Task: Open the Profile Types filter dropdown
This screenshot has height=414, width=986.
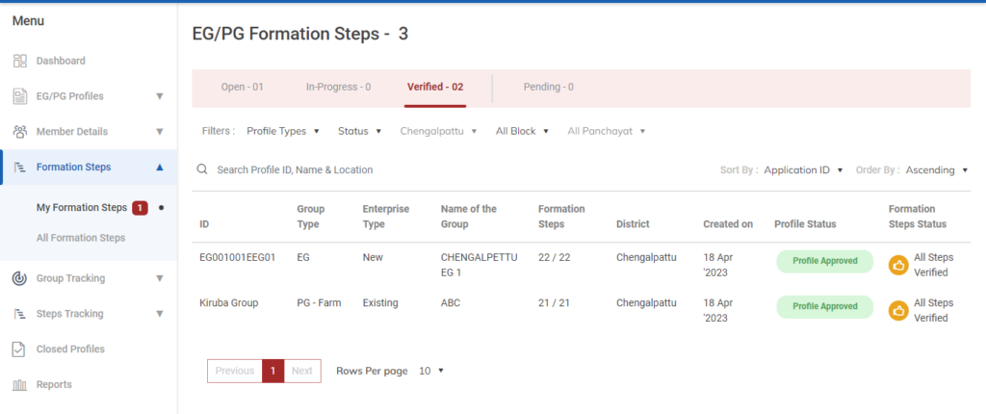Action: point(282,131)
